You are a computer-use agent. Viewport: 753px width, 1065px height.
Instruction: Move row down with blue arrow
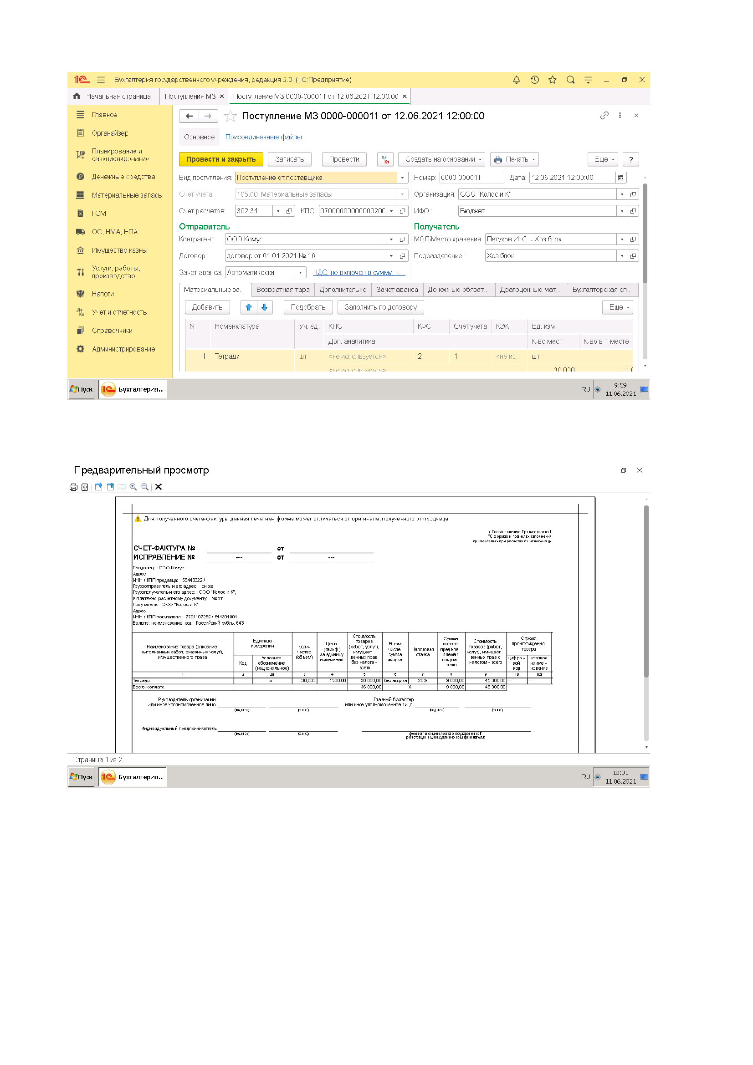265,307
